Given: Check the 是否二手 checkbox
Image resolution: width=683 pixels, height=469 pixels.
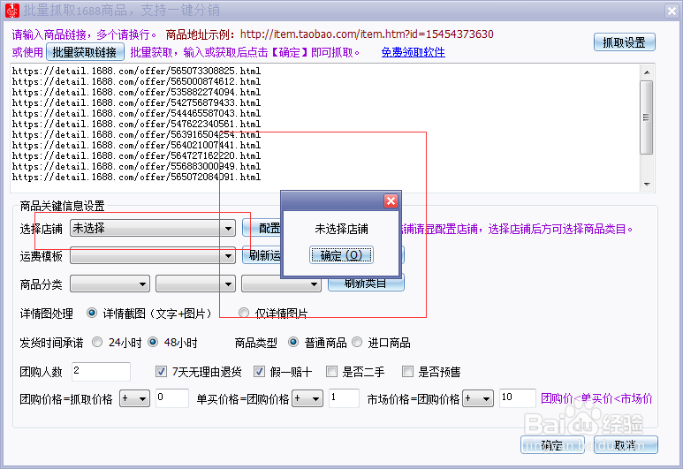Looking at the screenshot, I should [331, 372].
